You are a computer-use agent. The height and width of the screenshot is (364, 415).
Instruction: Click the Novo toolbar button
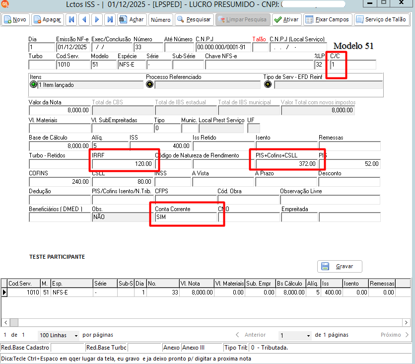pos(15,19)
